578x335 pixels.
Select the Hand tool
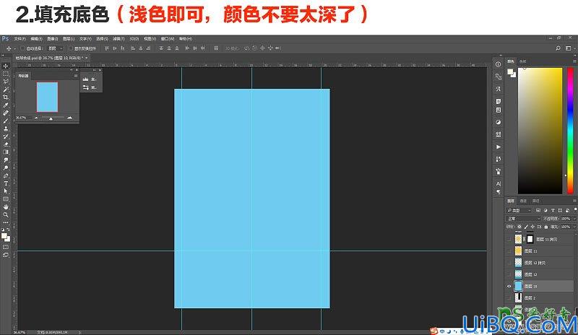(6, 206)
